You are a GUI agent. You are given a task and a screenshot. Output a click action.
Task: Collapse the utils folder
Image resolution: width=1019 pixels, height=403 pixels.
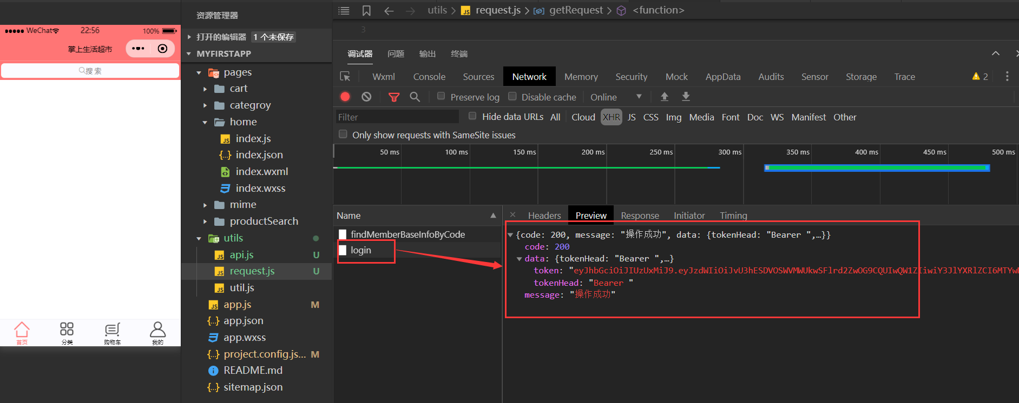199,238
